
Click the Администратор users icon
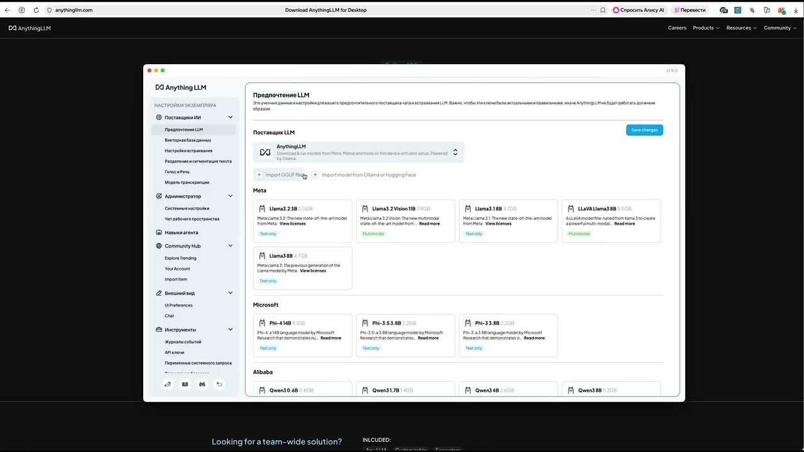(159, 196)
